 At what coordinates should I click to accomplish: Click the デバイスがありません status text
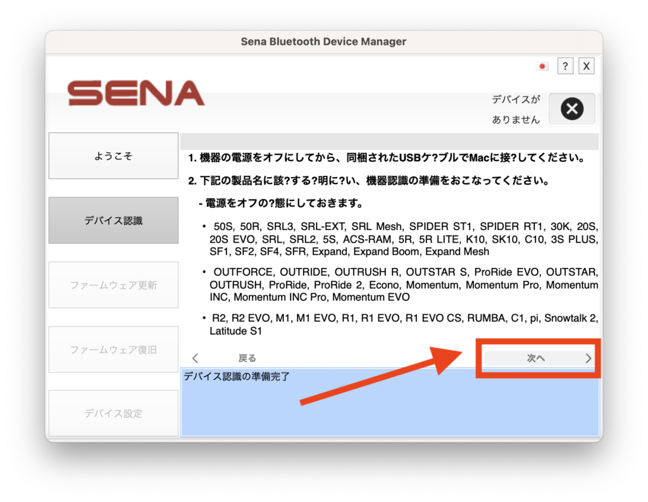point(516,109)
